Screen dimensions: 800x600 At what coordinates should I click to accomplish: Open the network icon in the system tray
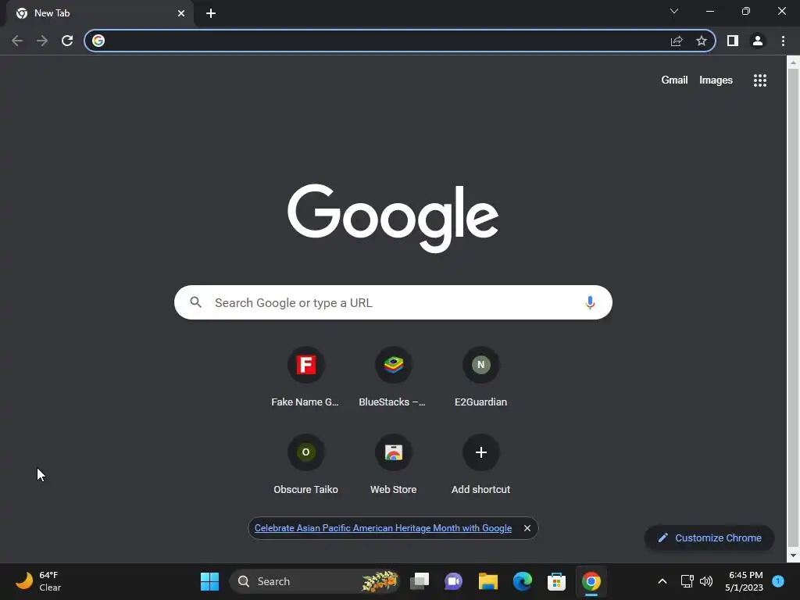tap(687, 581)
